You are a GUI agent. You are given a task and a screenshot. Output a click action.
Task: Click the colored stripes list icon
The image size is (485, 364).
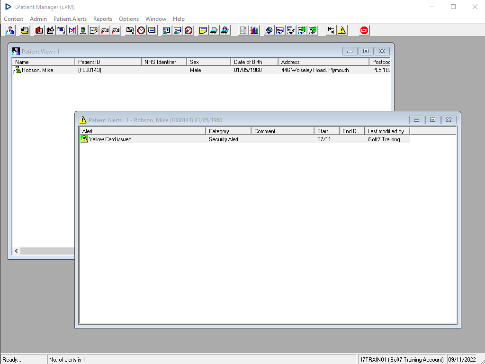[152, 30]
